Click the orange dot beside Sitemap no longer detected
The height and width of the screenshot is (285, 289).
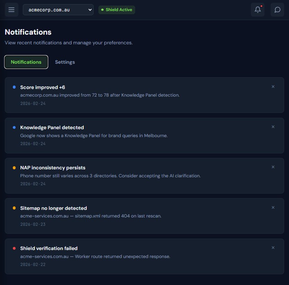coord(14,208)
